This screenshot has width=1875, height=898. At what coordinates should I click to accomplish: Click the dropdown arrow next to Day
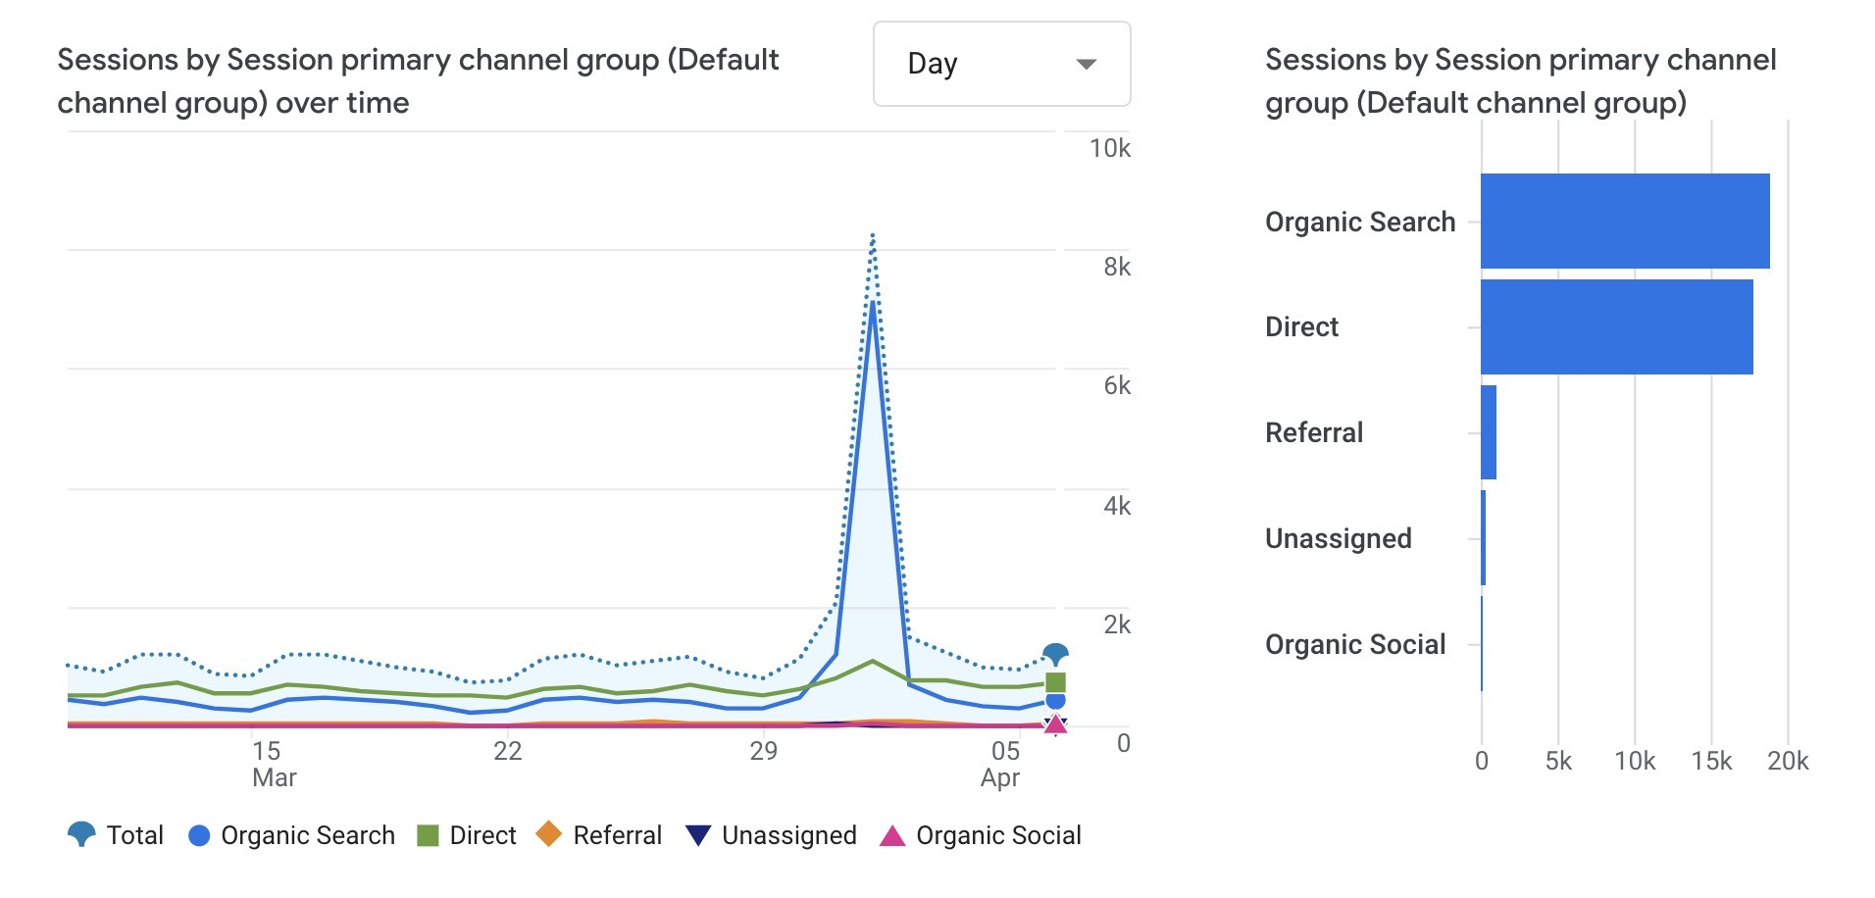click(1087, 65)
